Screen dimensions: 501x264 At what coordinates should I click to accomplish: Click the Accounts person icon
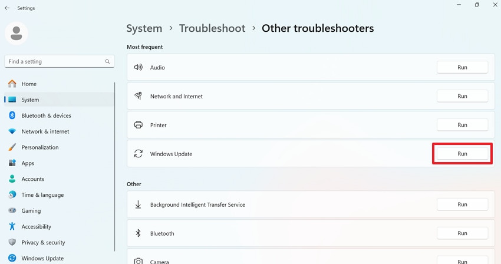click(x=12, y=179)
